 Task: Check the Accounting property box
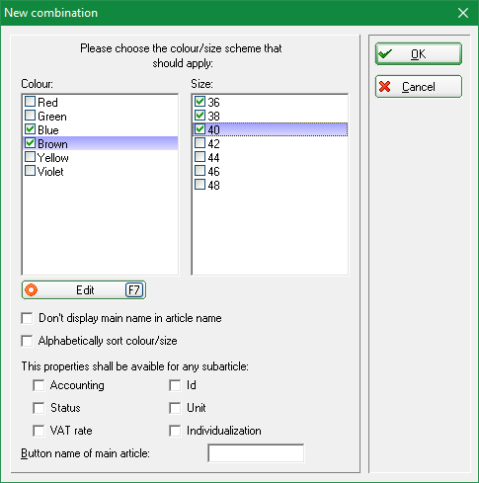[39, 385]
